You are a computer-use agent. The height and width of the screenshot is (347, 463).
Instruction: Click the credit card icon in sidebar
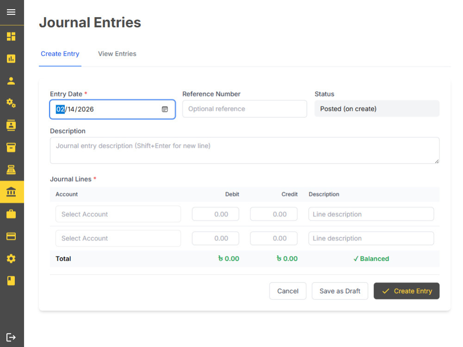pos(11,236)
